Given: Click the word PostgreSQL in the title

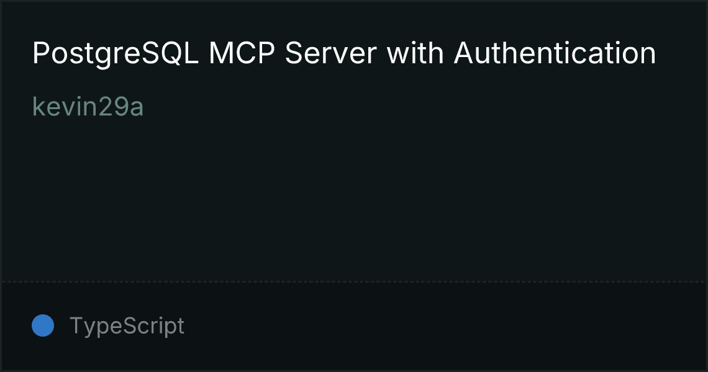Looking at the screenshot, I should 115,54.
